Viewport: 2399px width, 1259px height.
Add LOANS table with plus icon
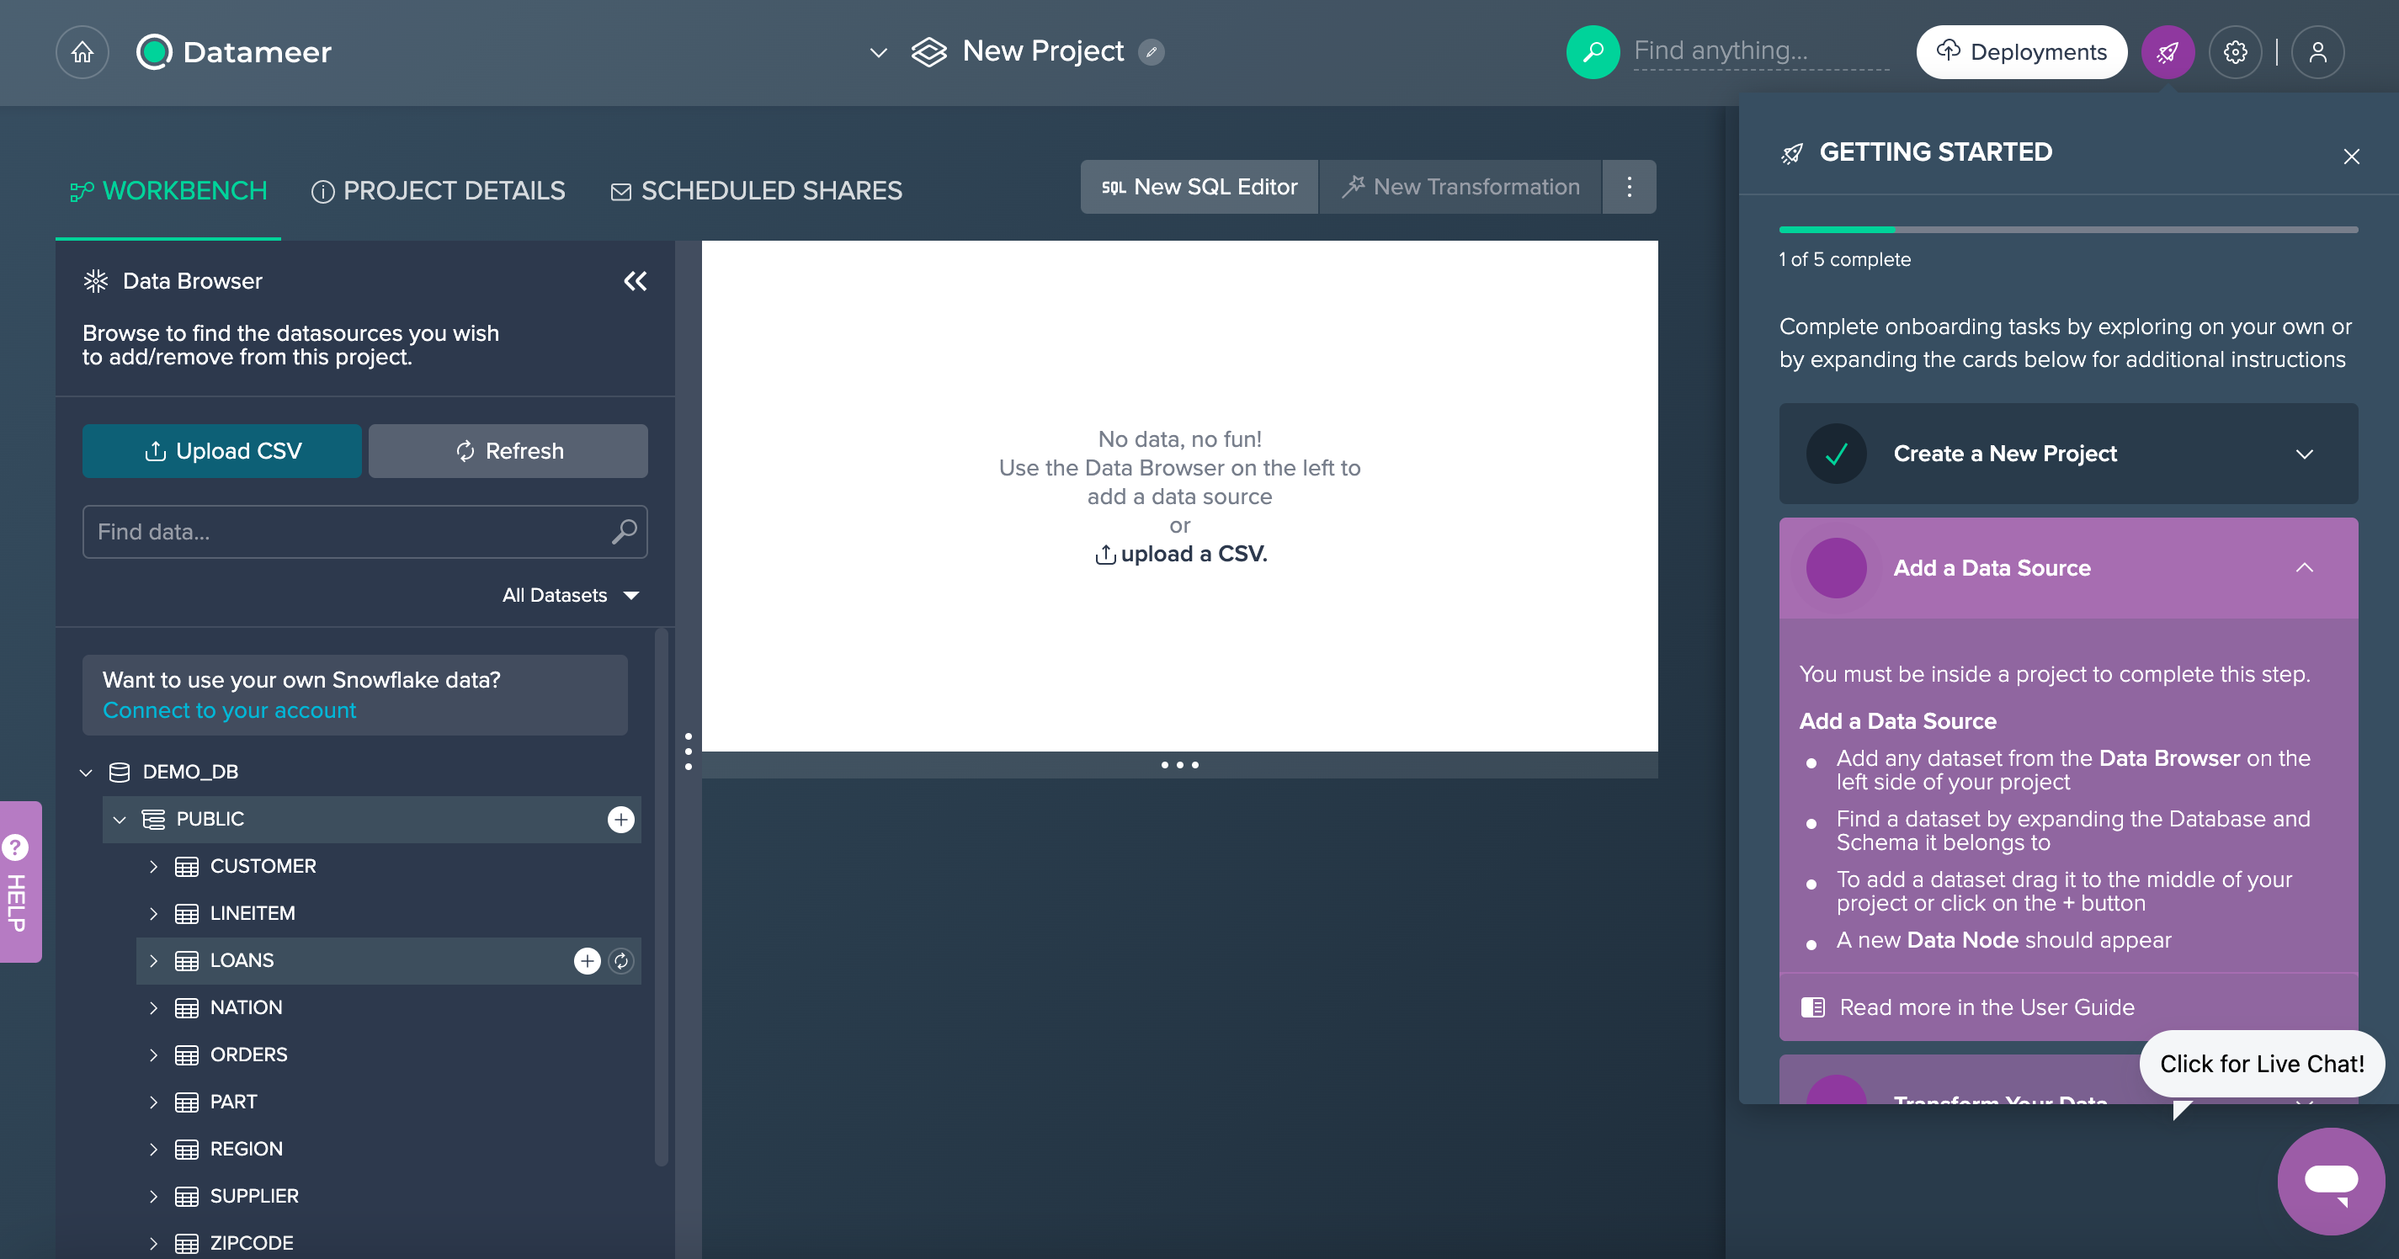click(587, 960)
